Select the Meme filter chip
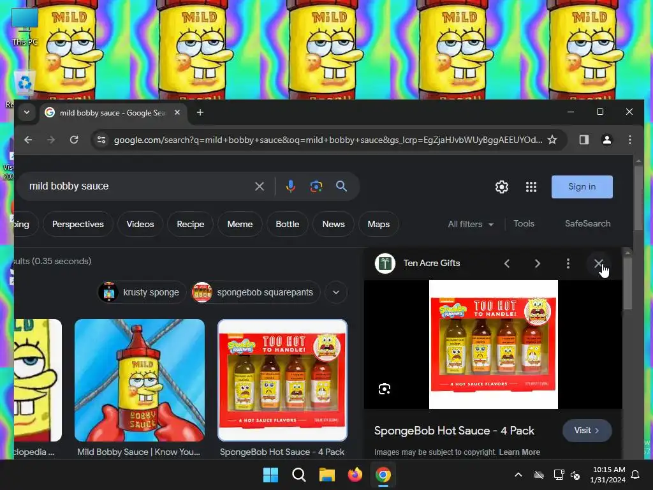The height and width of the screenshot is (490, 653). pyautogui.click(x=240, y=224)
